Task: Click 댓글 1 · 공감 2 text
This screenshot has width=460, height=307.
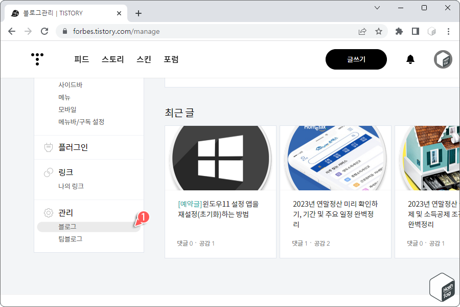Action: click(x=311, y=243)
